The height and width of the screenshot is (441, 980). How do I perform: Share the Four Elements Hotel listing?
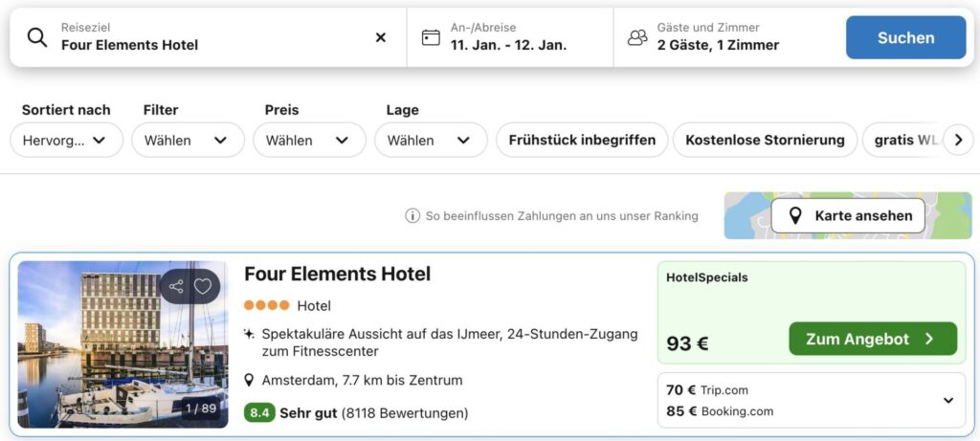(x=175, y=286)
